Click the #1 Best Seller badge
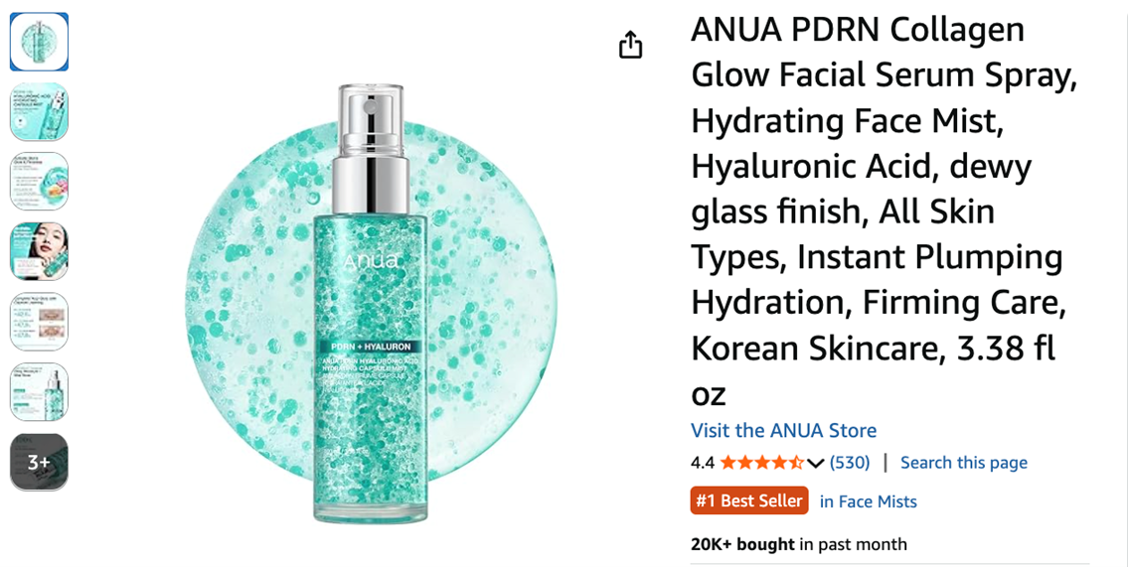1128x567 pixels. tap(749, 500)
